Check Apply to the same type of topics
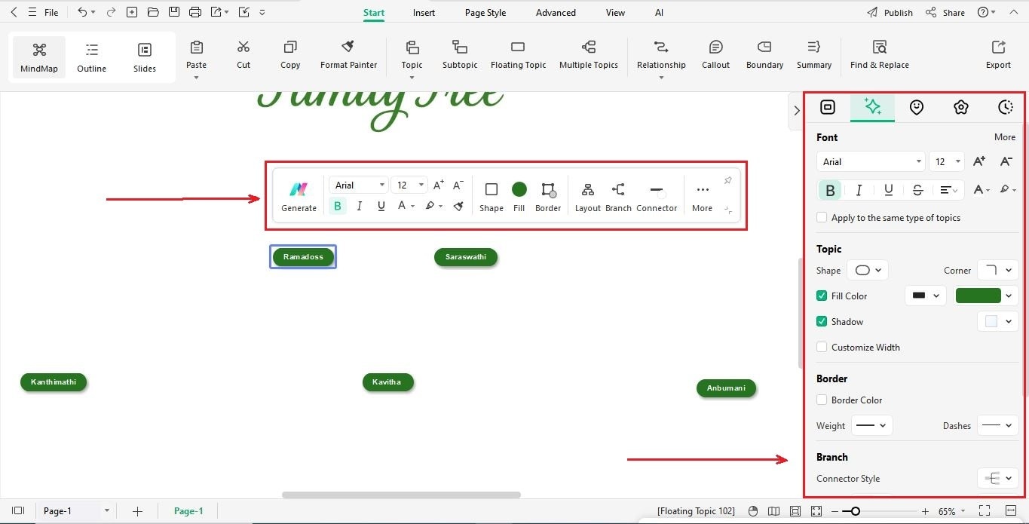The width and height of the screenshot is (1029, 524). click(x=821, y=217)
